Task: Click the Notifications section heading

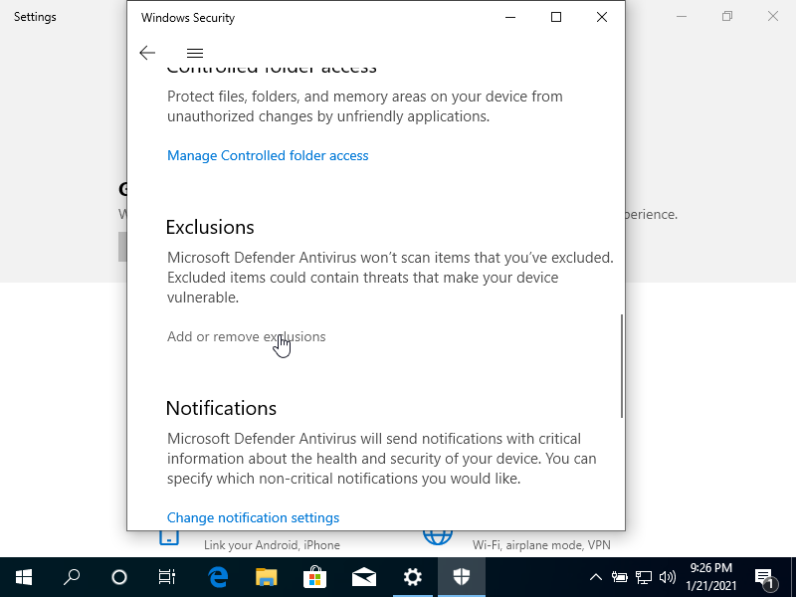Action: coord(221,408)
